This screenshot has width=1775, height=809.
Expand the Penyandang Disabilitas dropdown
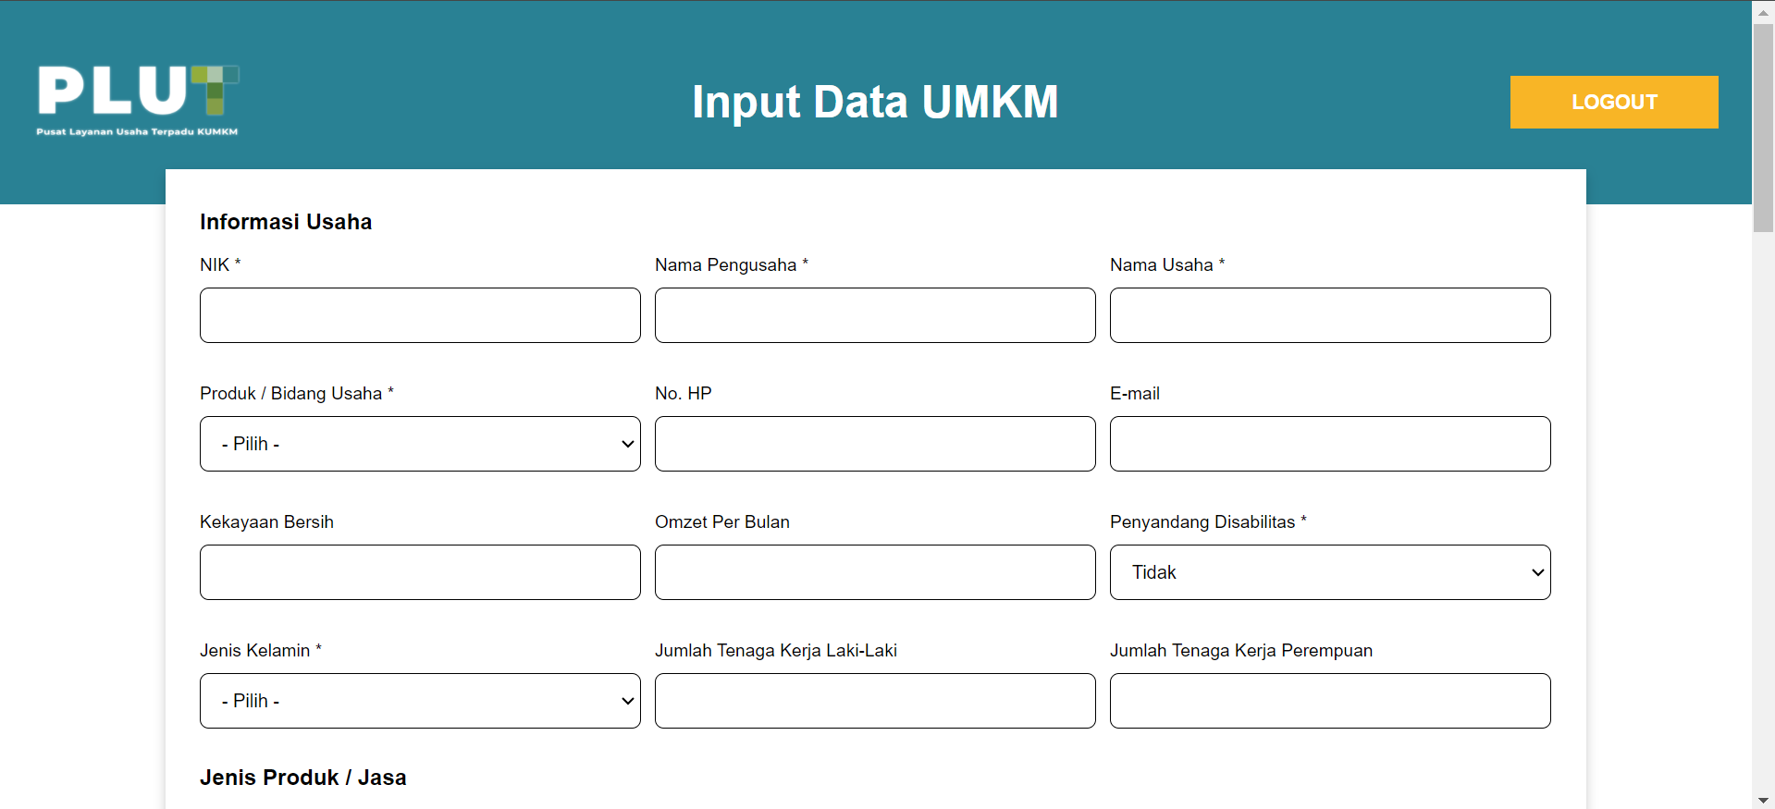pyautogui.click(x=1330, y=572)
